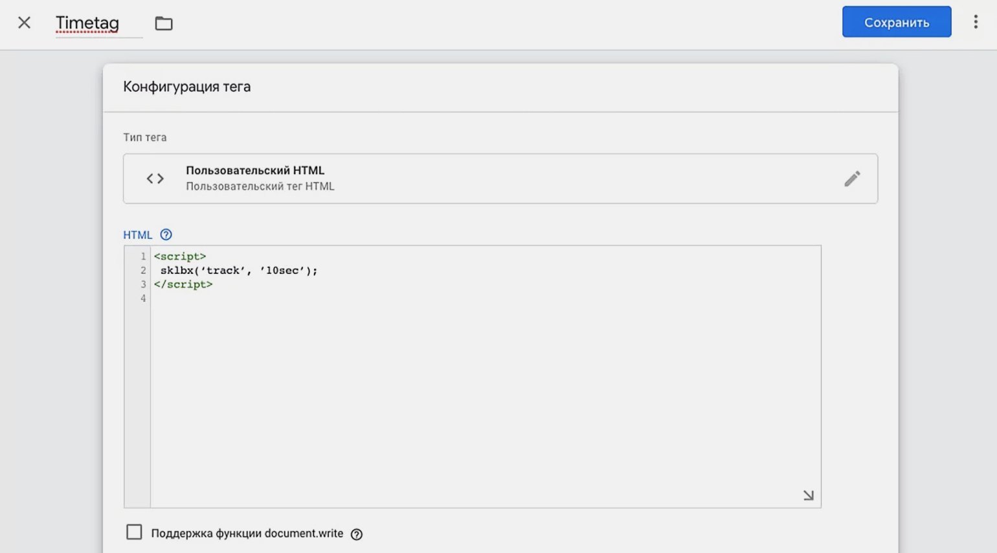
Task: Click the blue HTML field label
Action: tap(137, 235)
